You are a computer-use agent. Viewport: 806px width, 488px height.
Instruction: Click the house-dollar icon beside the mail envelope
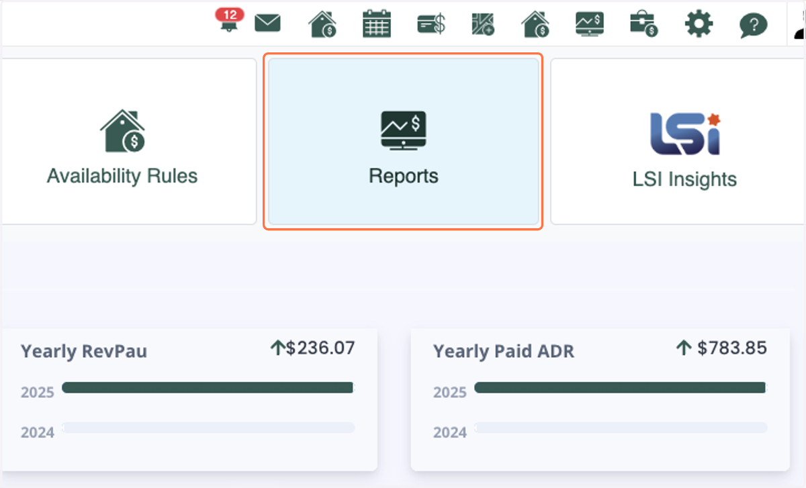tap(322, 24)
